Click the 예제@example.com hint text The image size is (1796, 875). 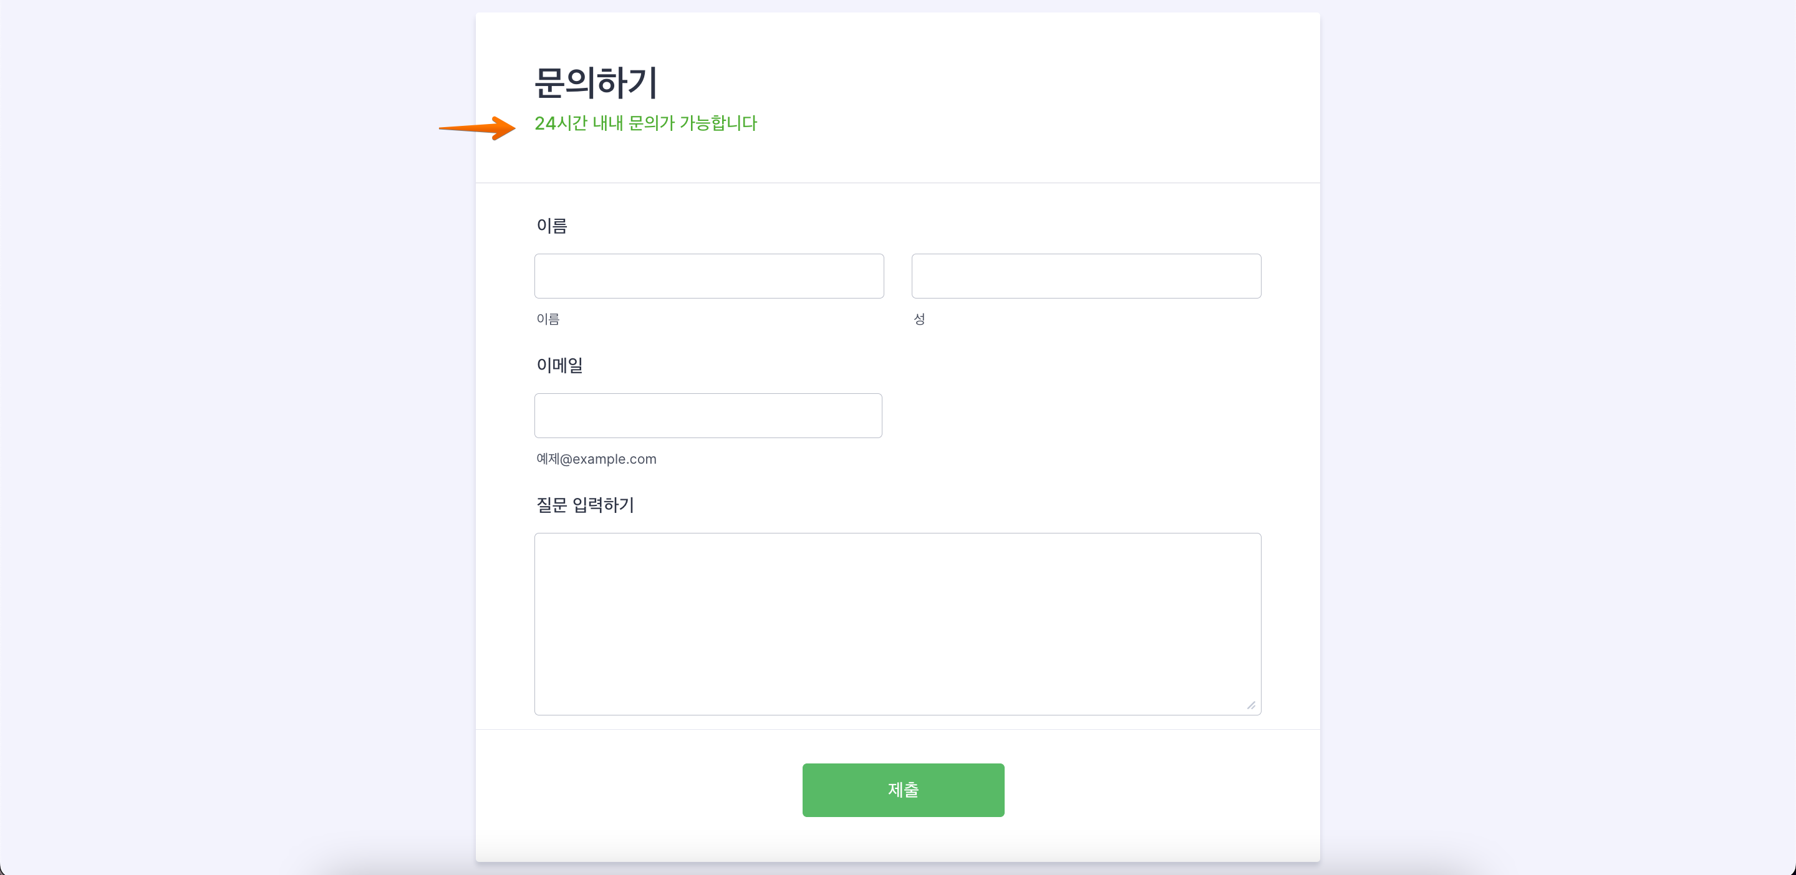(x=596, y=459)
